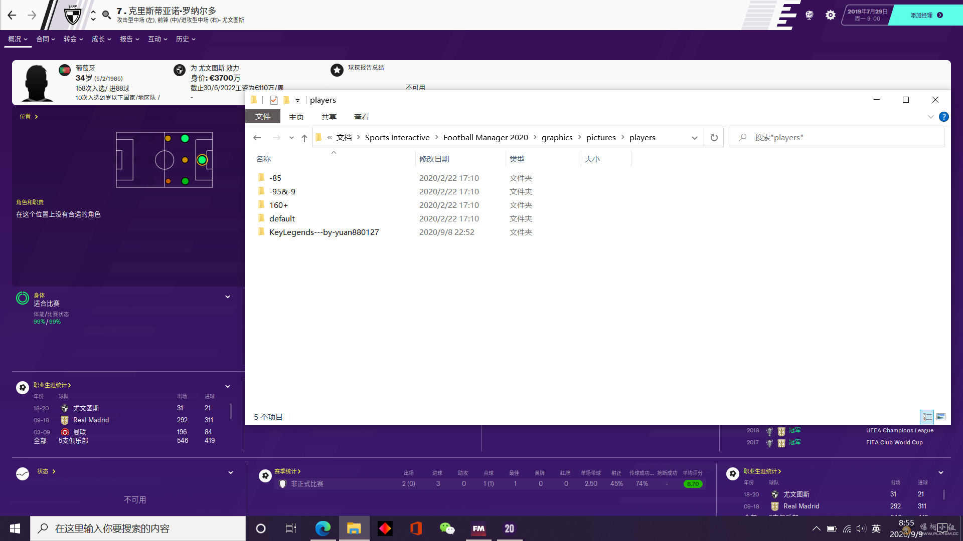Click in the players search box
Image resolution: width=963 pixels, height=541 pixels.
(837, 138)
